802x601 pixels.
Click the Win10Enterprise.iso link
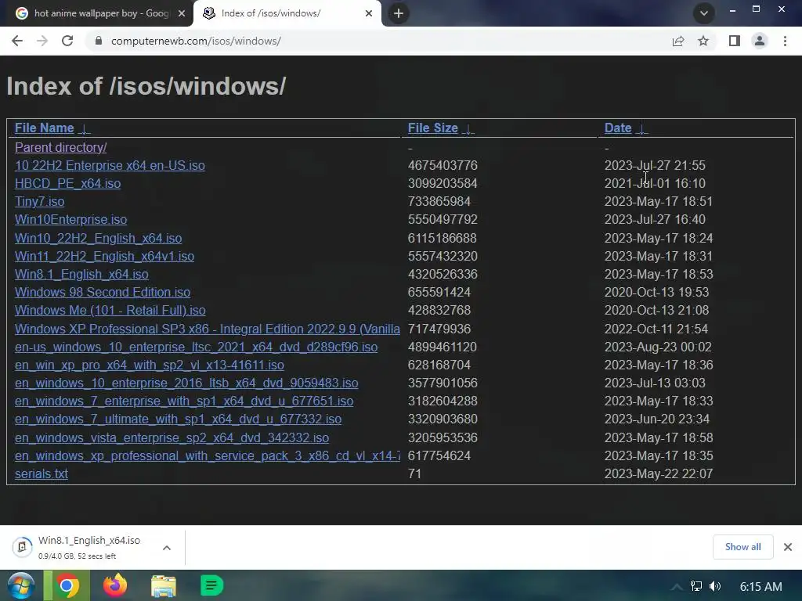[x=70, y=219]
